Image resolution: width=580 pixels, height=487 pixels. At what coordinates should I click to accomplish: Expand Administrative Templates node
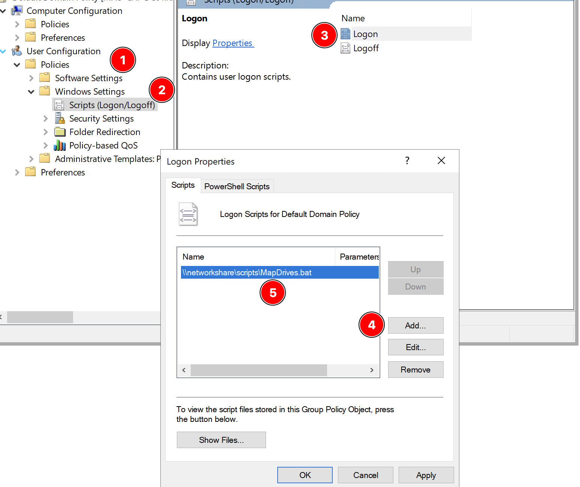point(31,159)
